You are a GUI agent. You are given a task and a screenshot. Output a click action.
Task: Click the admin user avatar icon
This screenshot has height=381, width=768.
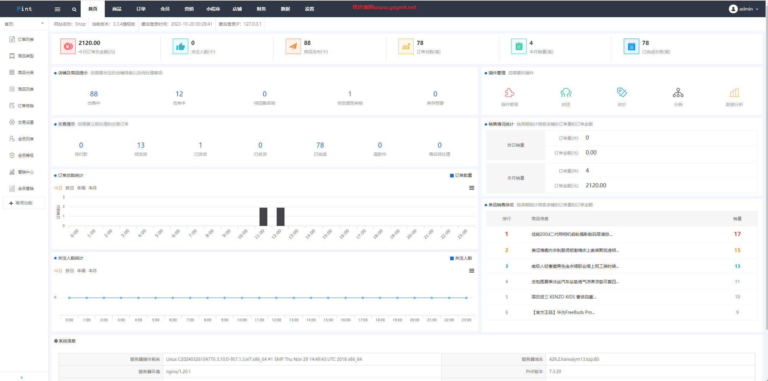(x=733, y=9)
